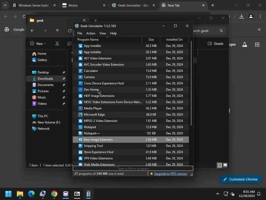This screenshot has width=266, height=200.
Task: Sort list by Installed On column header
Action: point(174,40)
